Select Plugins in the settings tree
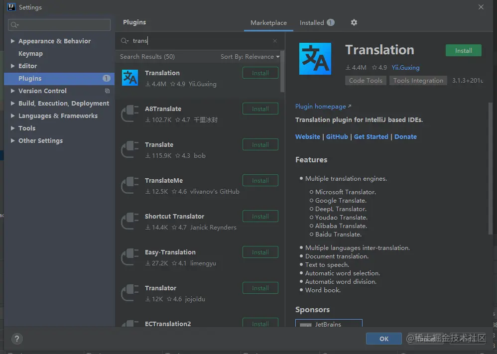Image resolution: width=497 pixels, height=354 pixels. [59, 78]
